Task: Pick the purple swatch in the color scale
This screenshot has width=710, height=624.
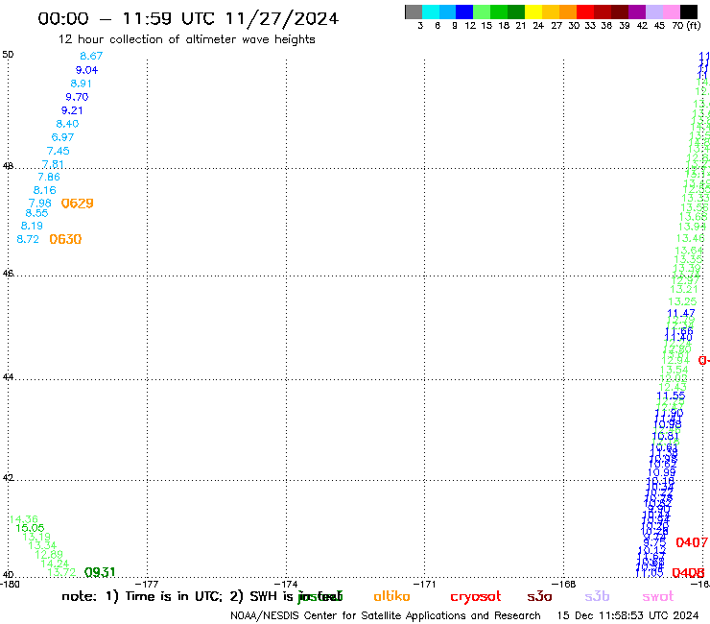Action: tap(637, 12)
